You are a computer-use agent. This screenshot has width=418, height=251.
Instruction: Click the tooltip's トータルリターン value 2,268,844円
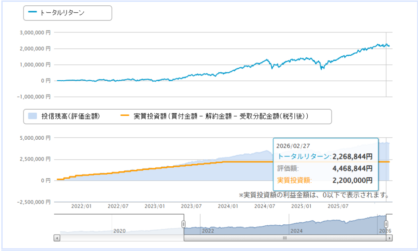(352, 156)
